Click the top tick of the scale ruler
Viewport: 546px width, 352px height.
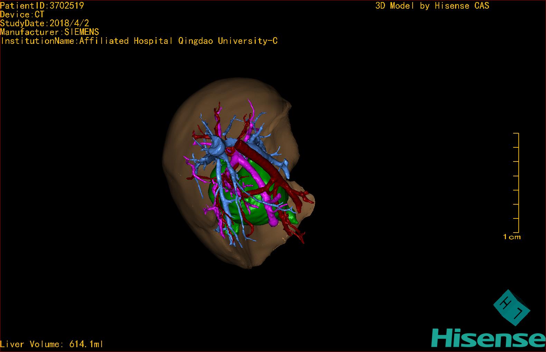[516, 133]
